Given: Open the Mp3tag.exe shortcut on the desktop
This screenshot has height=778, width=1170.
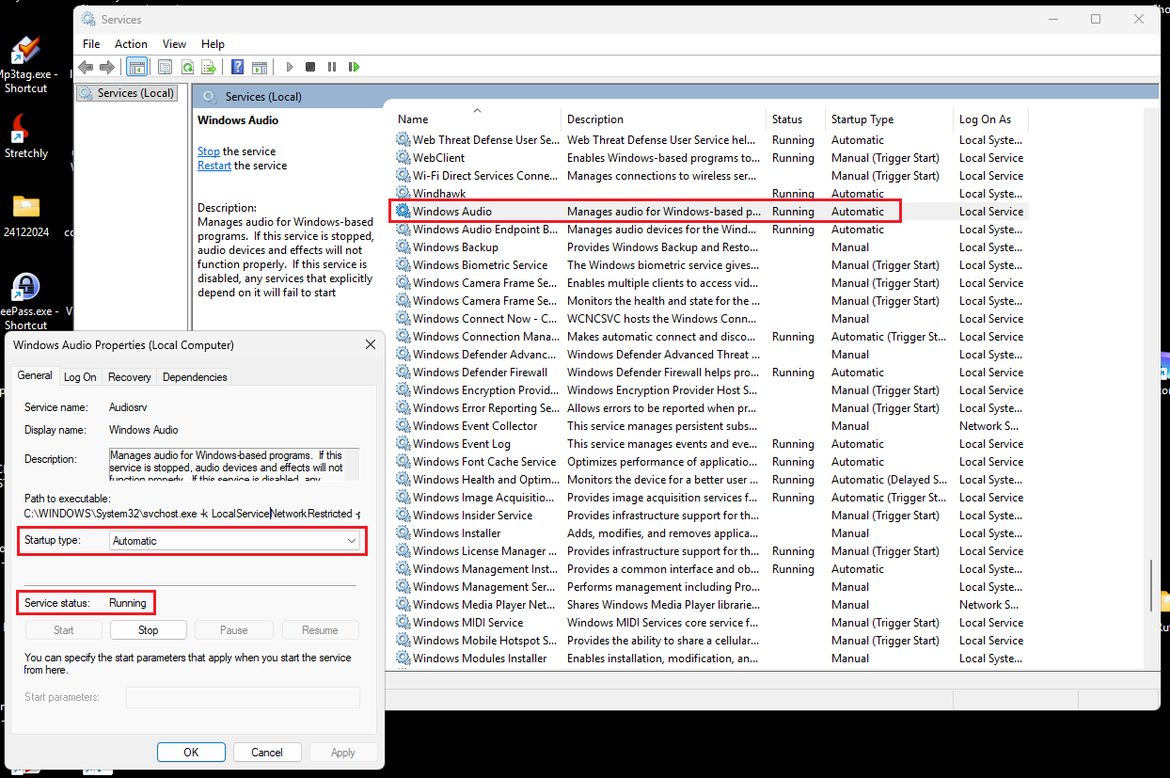Looking at the screenshot, I should point(25,65).
